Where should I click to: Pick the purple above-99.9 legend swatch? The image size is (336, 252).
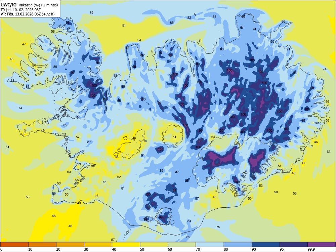(322, 245)
